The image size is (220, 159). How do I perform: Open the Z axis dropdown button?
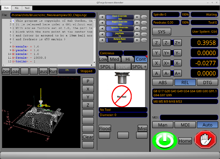click(x=156, y=43)
